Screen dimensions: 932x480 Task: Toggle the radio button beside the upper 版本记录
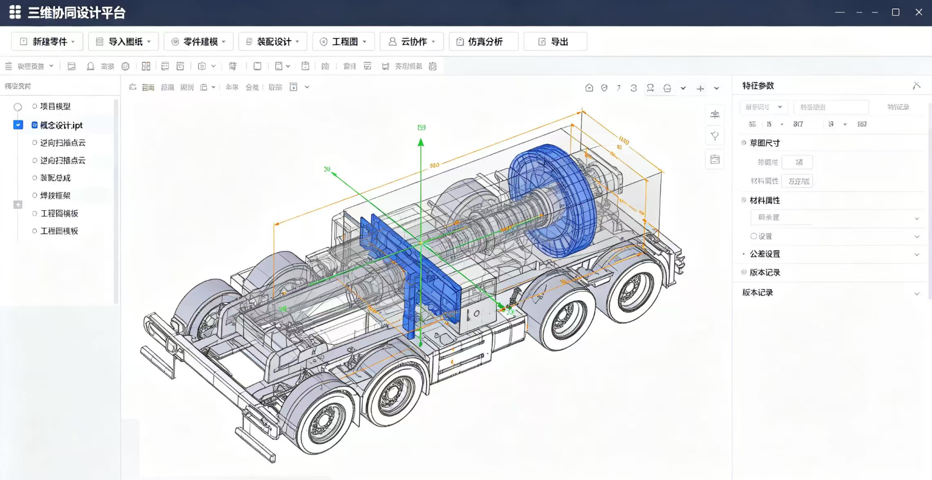(x=744, y=273)
